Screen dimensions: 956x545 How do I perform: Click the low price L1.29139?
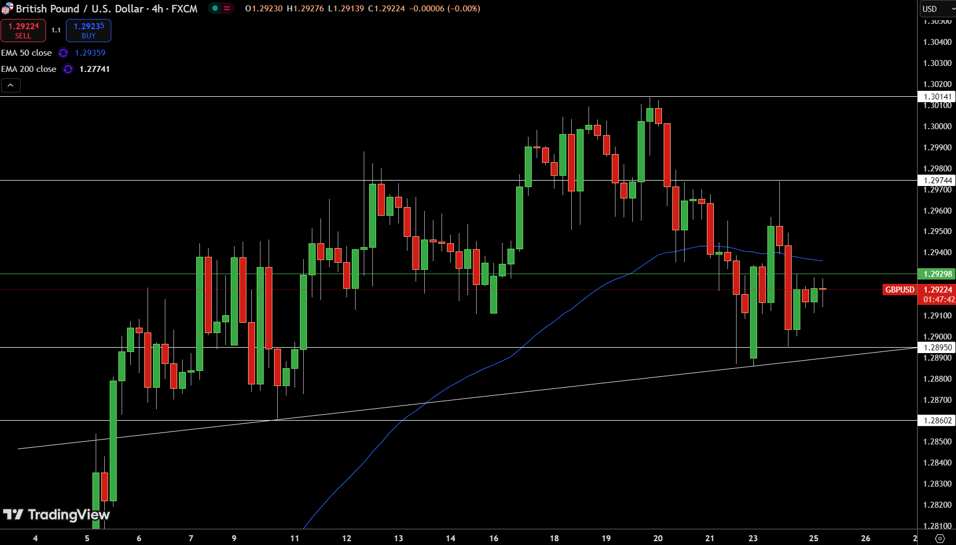click(346, 9)
